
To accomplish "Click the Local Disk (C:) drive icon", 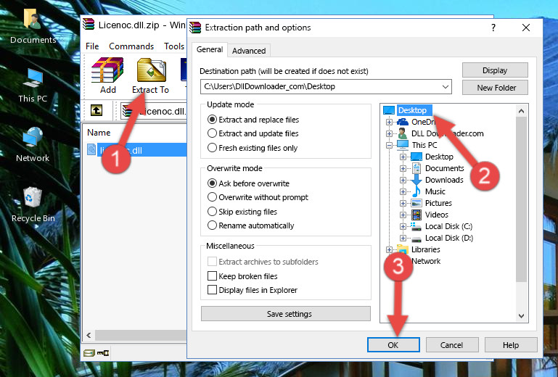I will tap(416, 226).
